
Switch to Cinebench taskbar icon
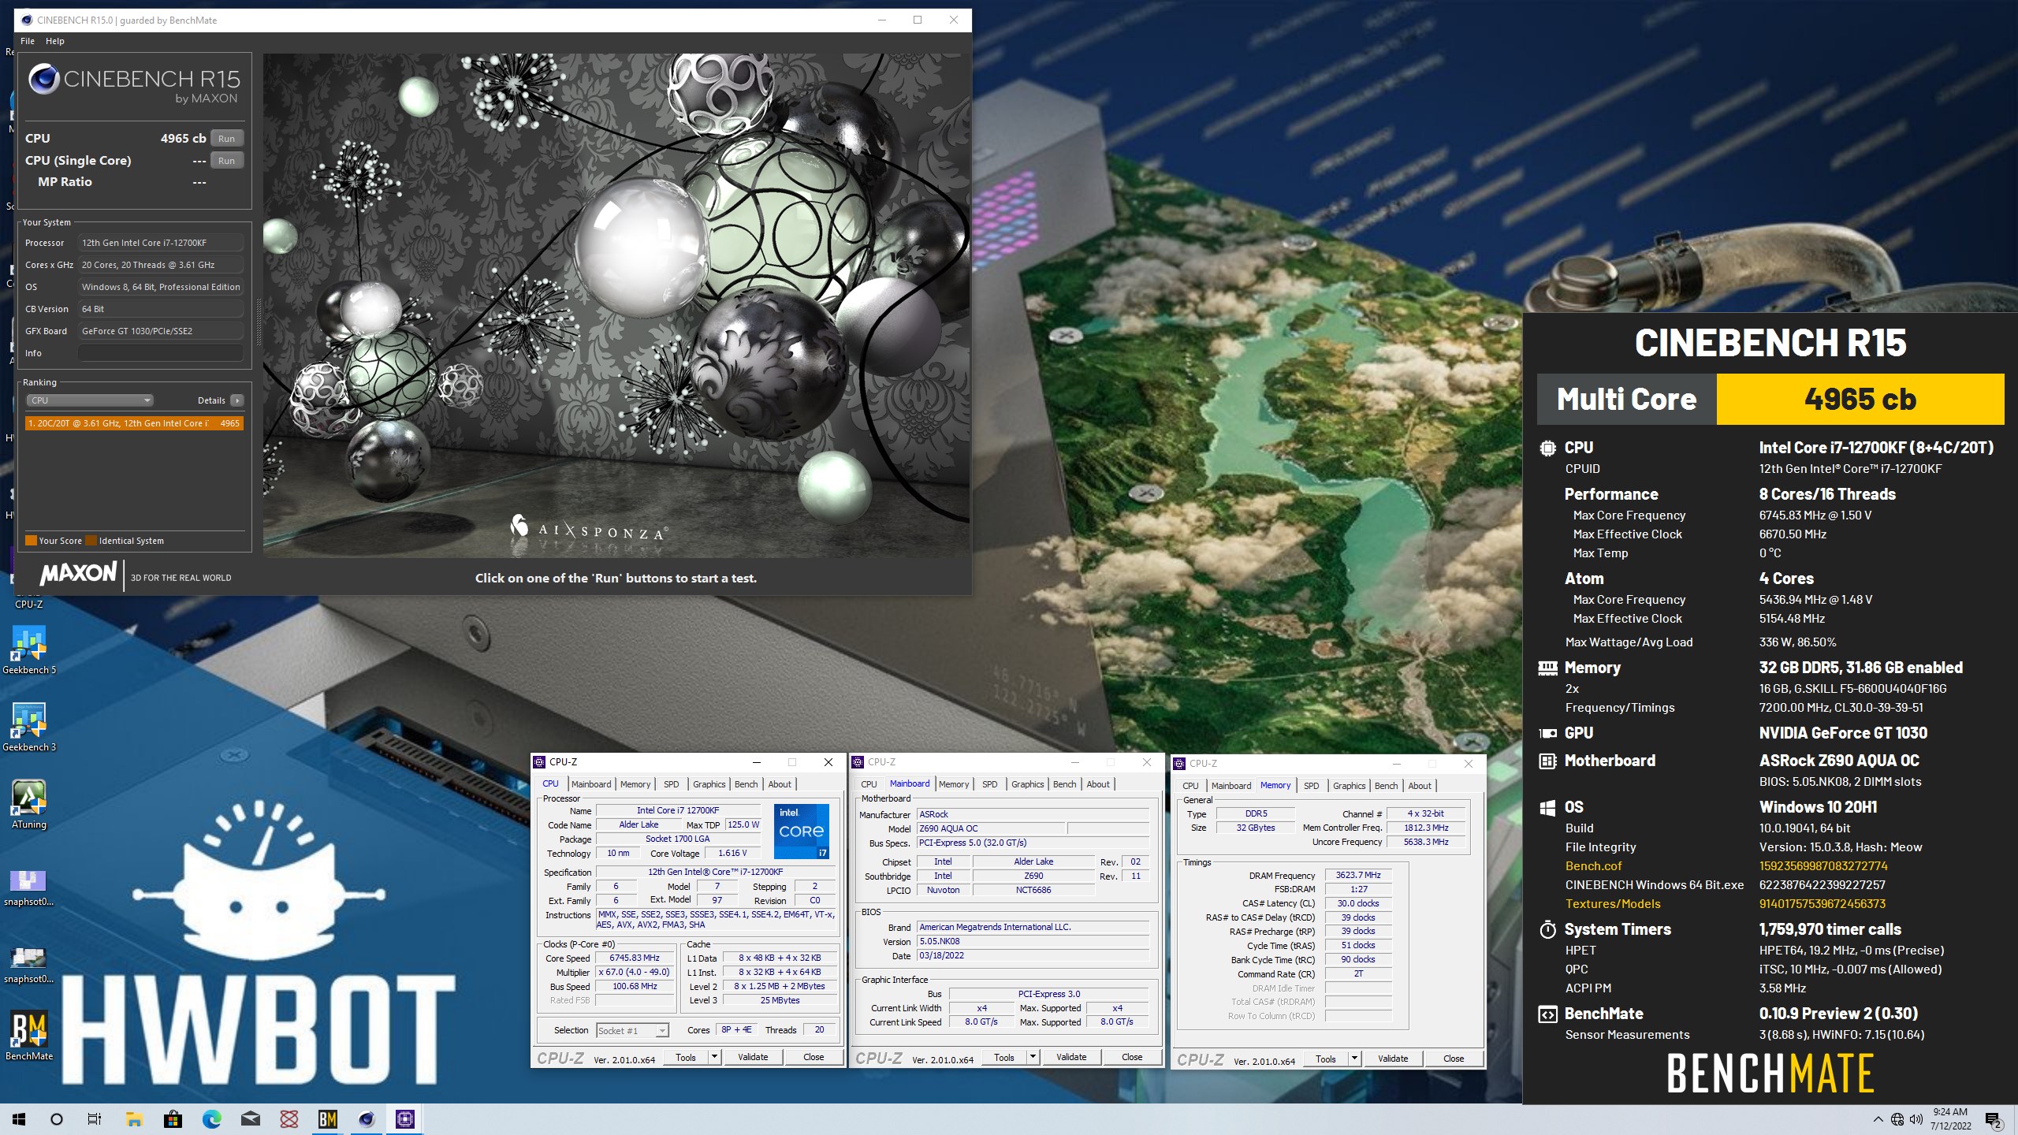click(367, 1119)
